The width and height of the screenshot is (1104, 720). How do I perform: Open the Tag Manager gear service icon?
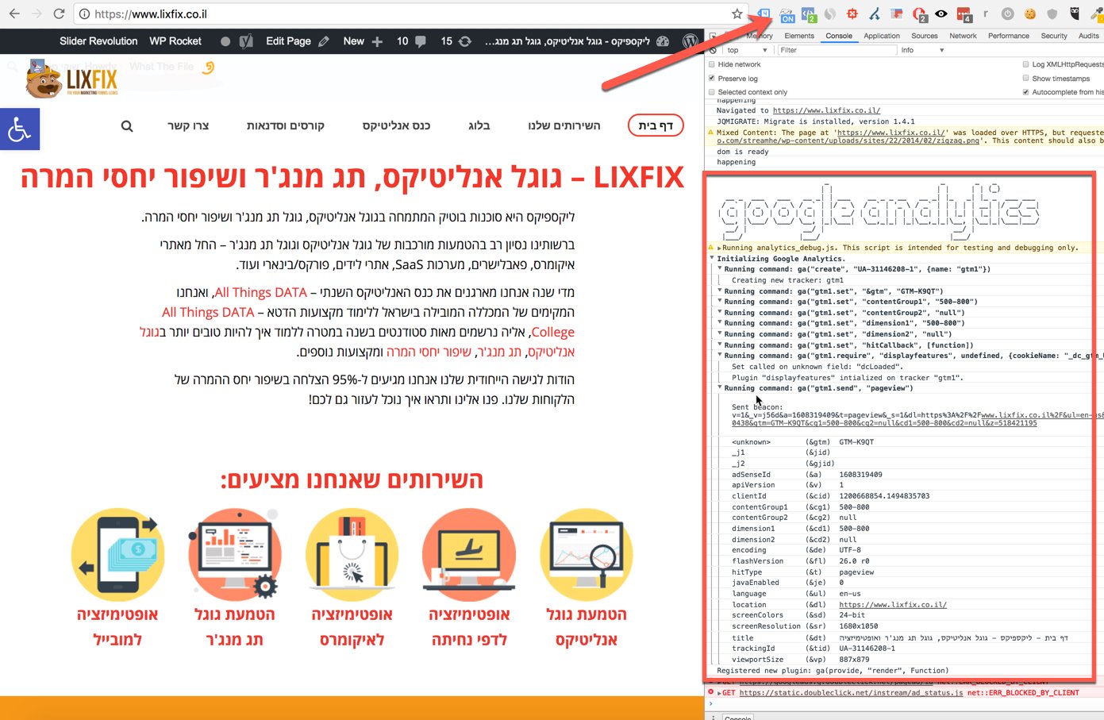pyautogui.click(x=235, y=554)
